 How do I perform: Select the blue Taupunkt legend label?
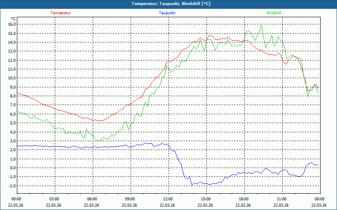pyautogui.click(x=167, y=13)
